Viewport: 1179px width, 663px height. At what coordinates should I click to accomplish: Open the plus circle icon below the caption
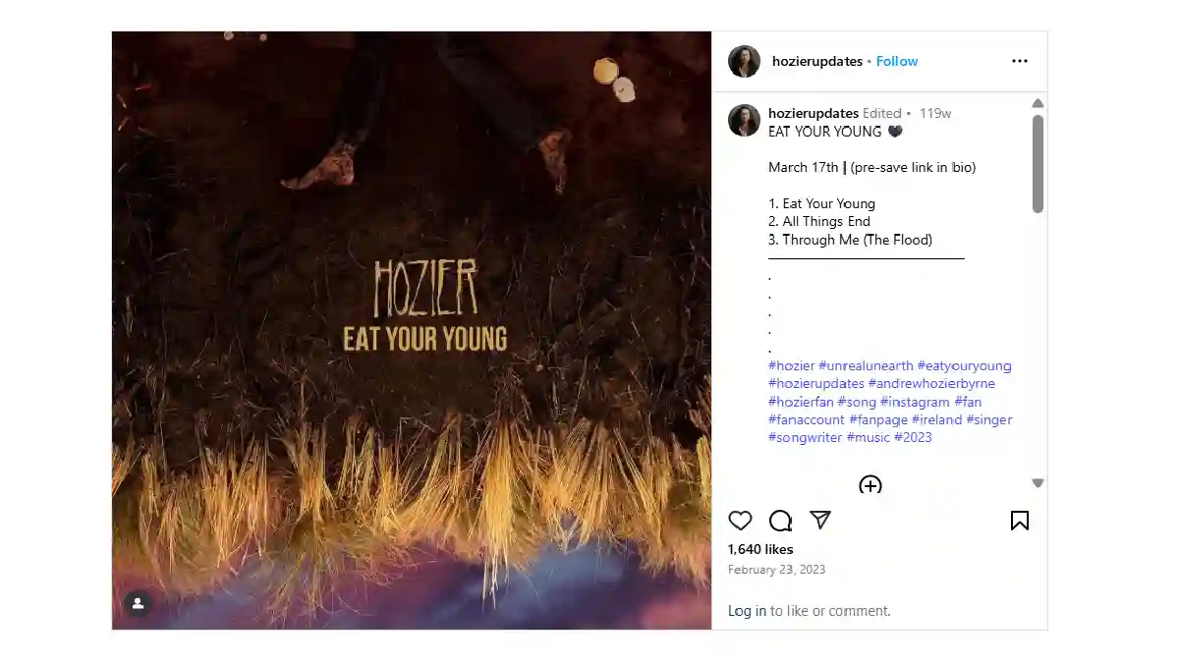tap(870, 486)
